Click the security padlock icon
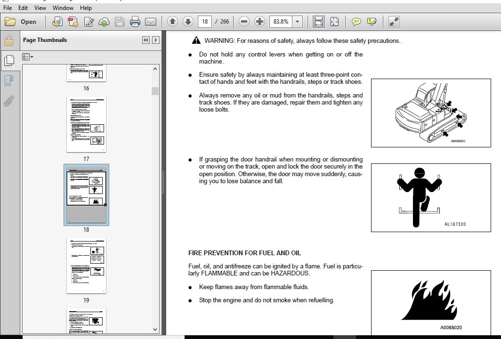This screenshot has height=339, width=501. tap(9, 40)
